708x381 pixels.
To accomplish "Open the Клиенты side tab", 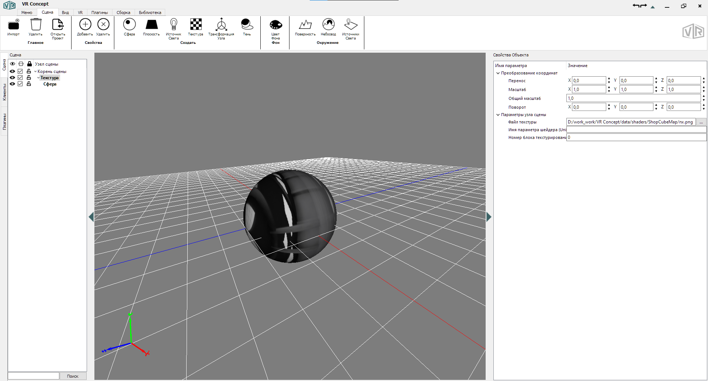I will pos(4,92).
